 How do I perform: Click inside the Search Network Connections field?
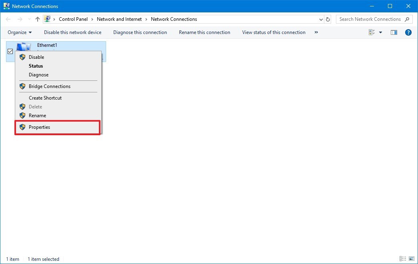(x=368, y=19)
